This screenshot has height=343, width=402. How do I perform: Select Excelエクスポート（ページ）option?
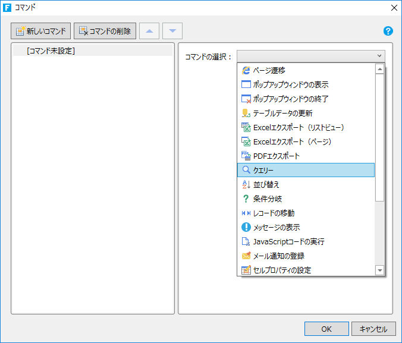click(306, 141)
